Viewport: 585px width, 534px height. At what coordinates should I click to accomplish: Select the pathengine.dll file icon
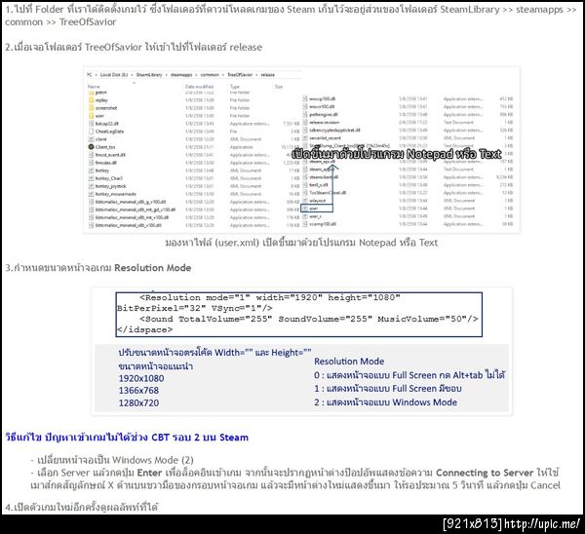pyautogui.click(x=305, y=114)
